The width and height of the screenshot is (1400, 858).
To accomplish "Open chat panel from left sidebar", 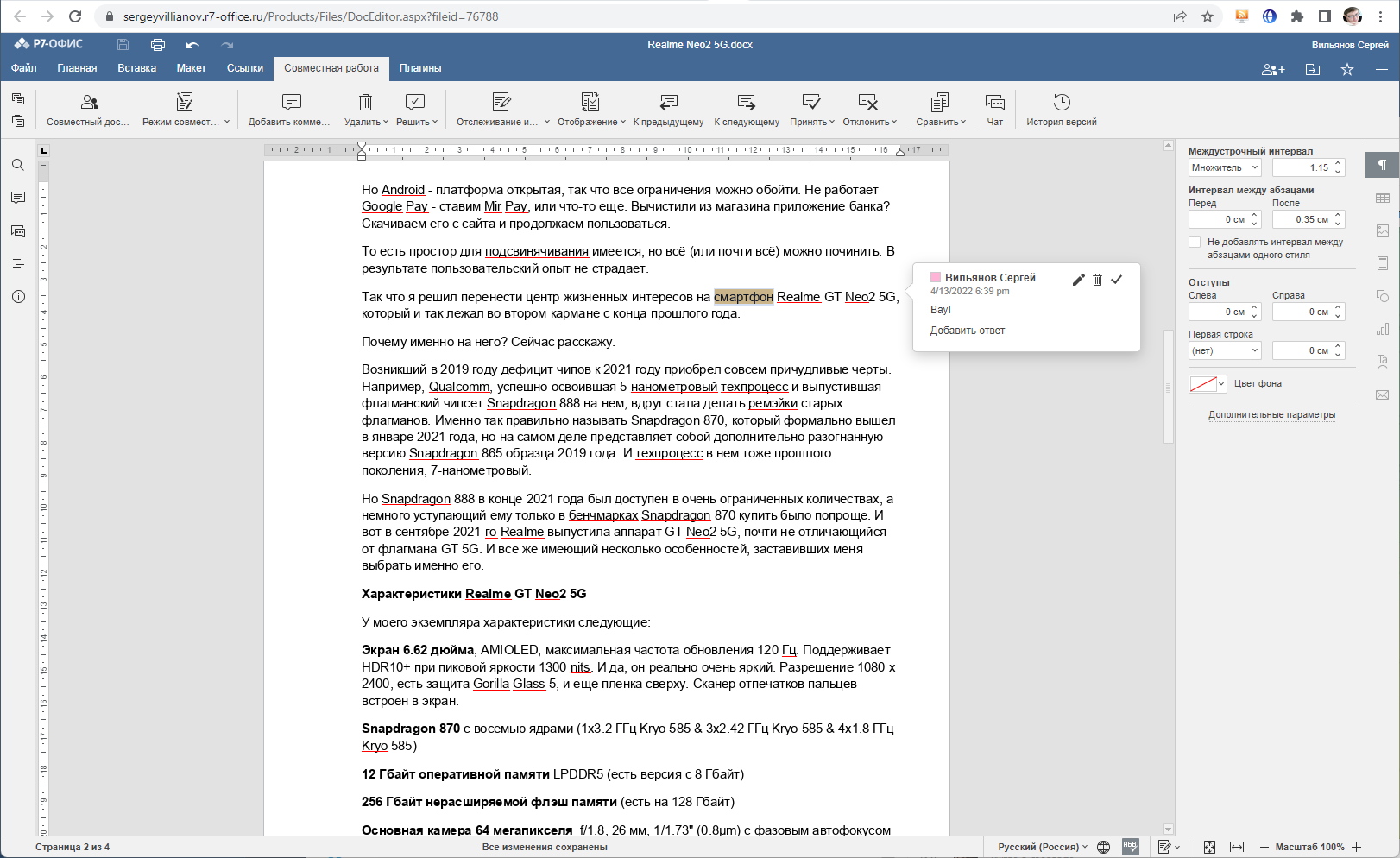I will click(18, 230).
